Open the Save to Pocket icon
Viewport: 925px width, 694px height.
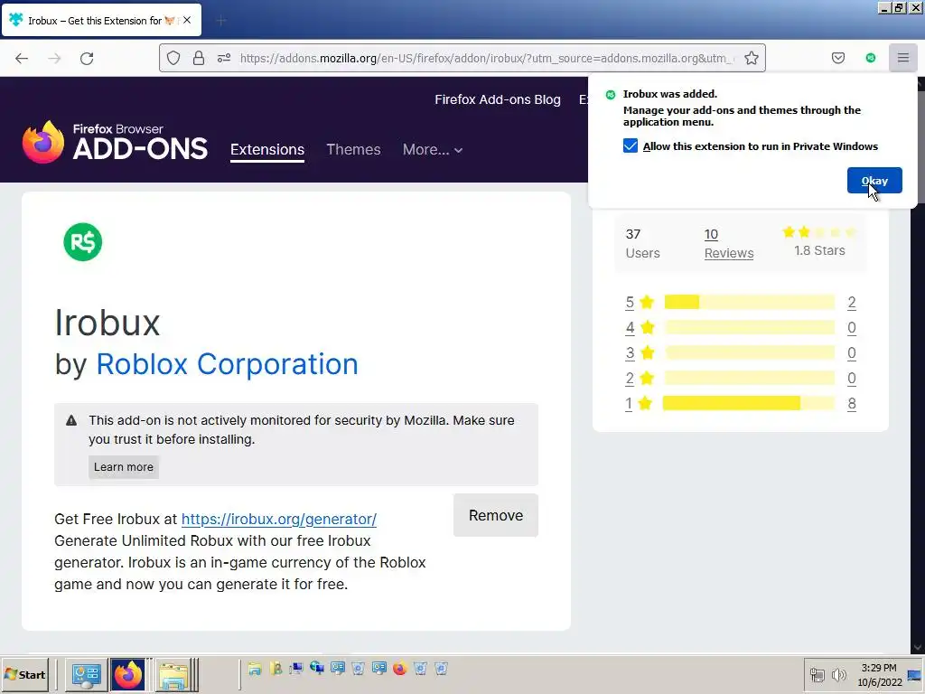pos(837,58)
